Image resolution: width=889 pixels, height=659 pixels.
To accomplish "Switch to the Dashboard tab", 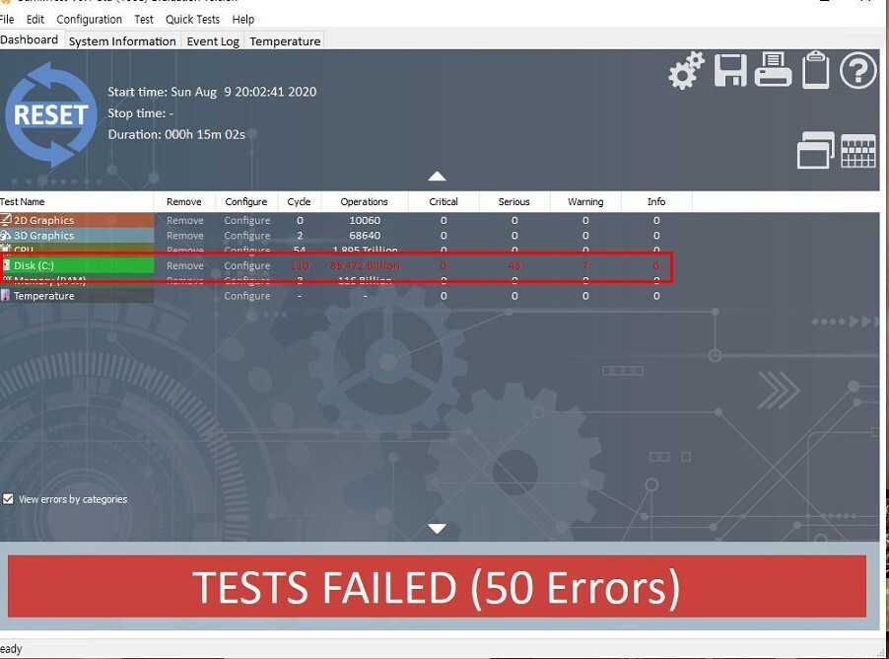I will (30, 39).
